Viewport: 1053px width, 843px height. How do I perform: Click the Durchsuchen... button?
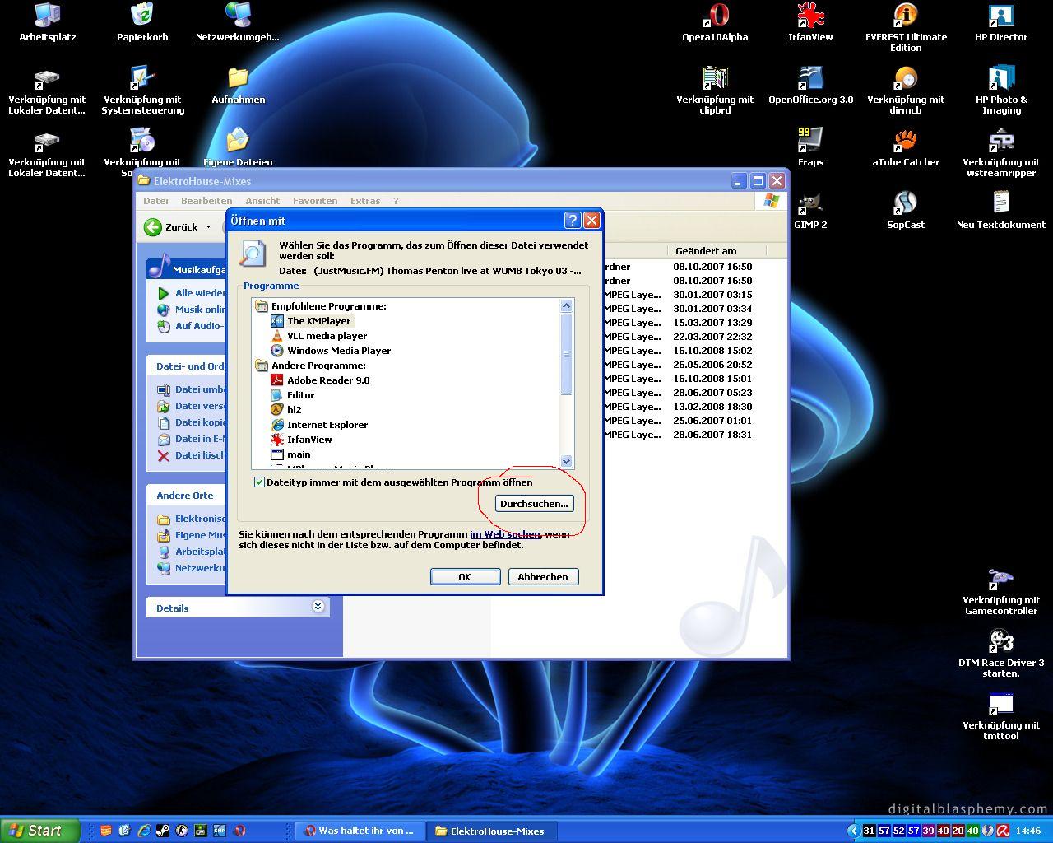pos(534,503)
